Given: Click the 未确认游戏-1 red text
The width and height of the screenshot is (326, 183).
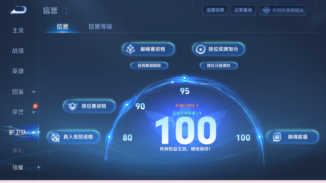Looking at the screenshot, I should 186,106.
